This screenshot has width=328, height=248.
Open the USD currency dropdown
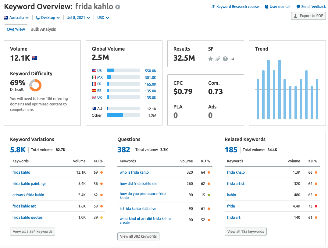103,18
